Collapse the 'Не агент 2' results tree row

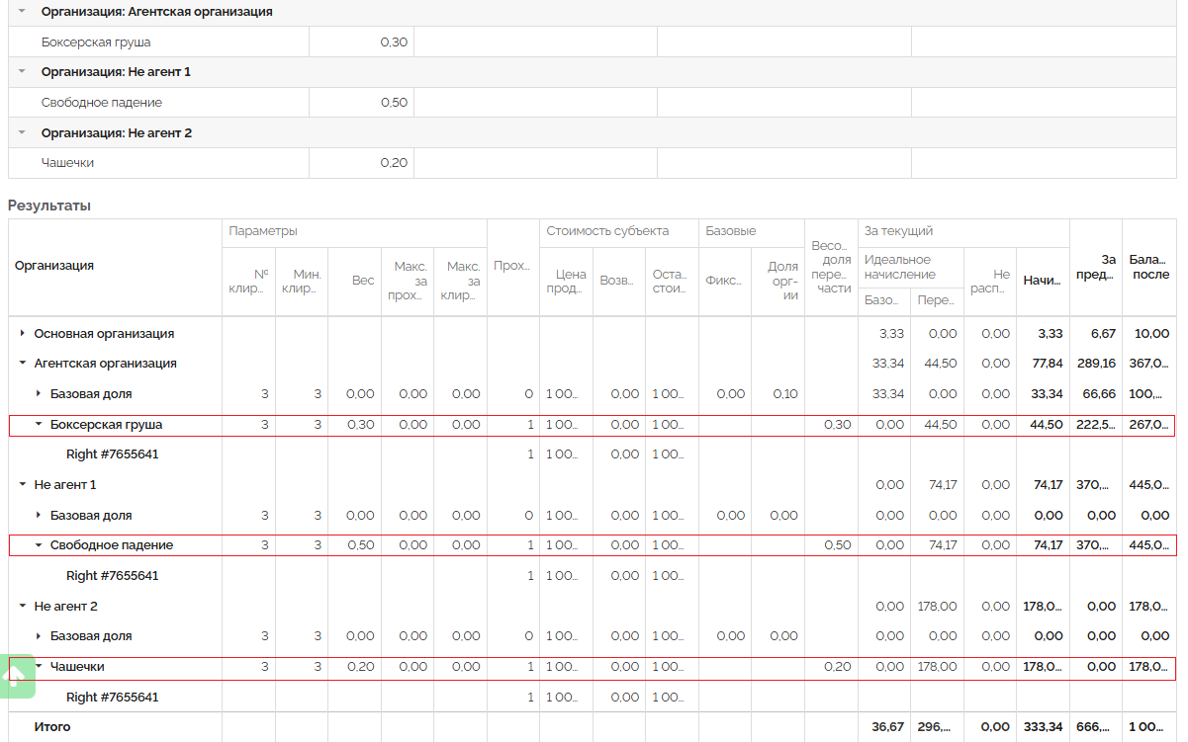(x=23, y=607)
